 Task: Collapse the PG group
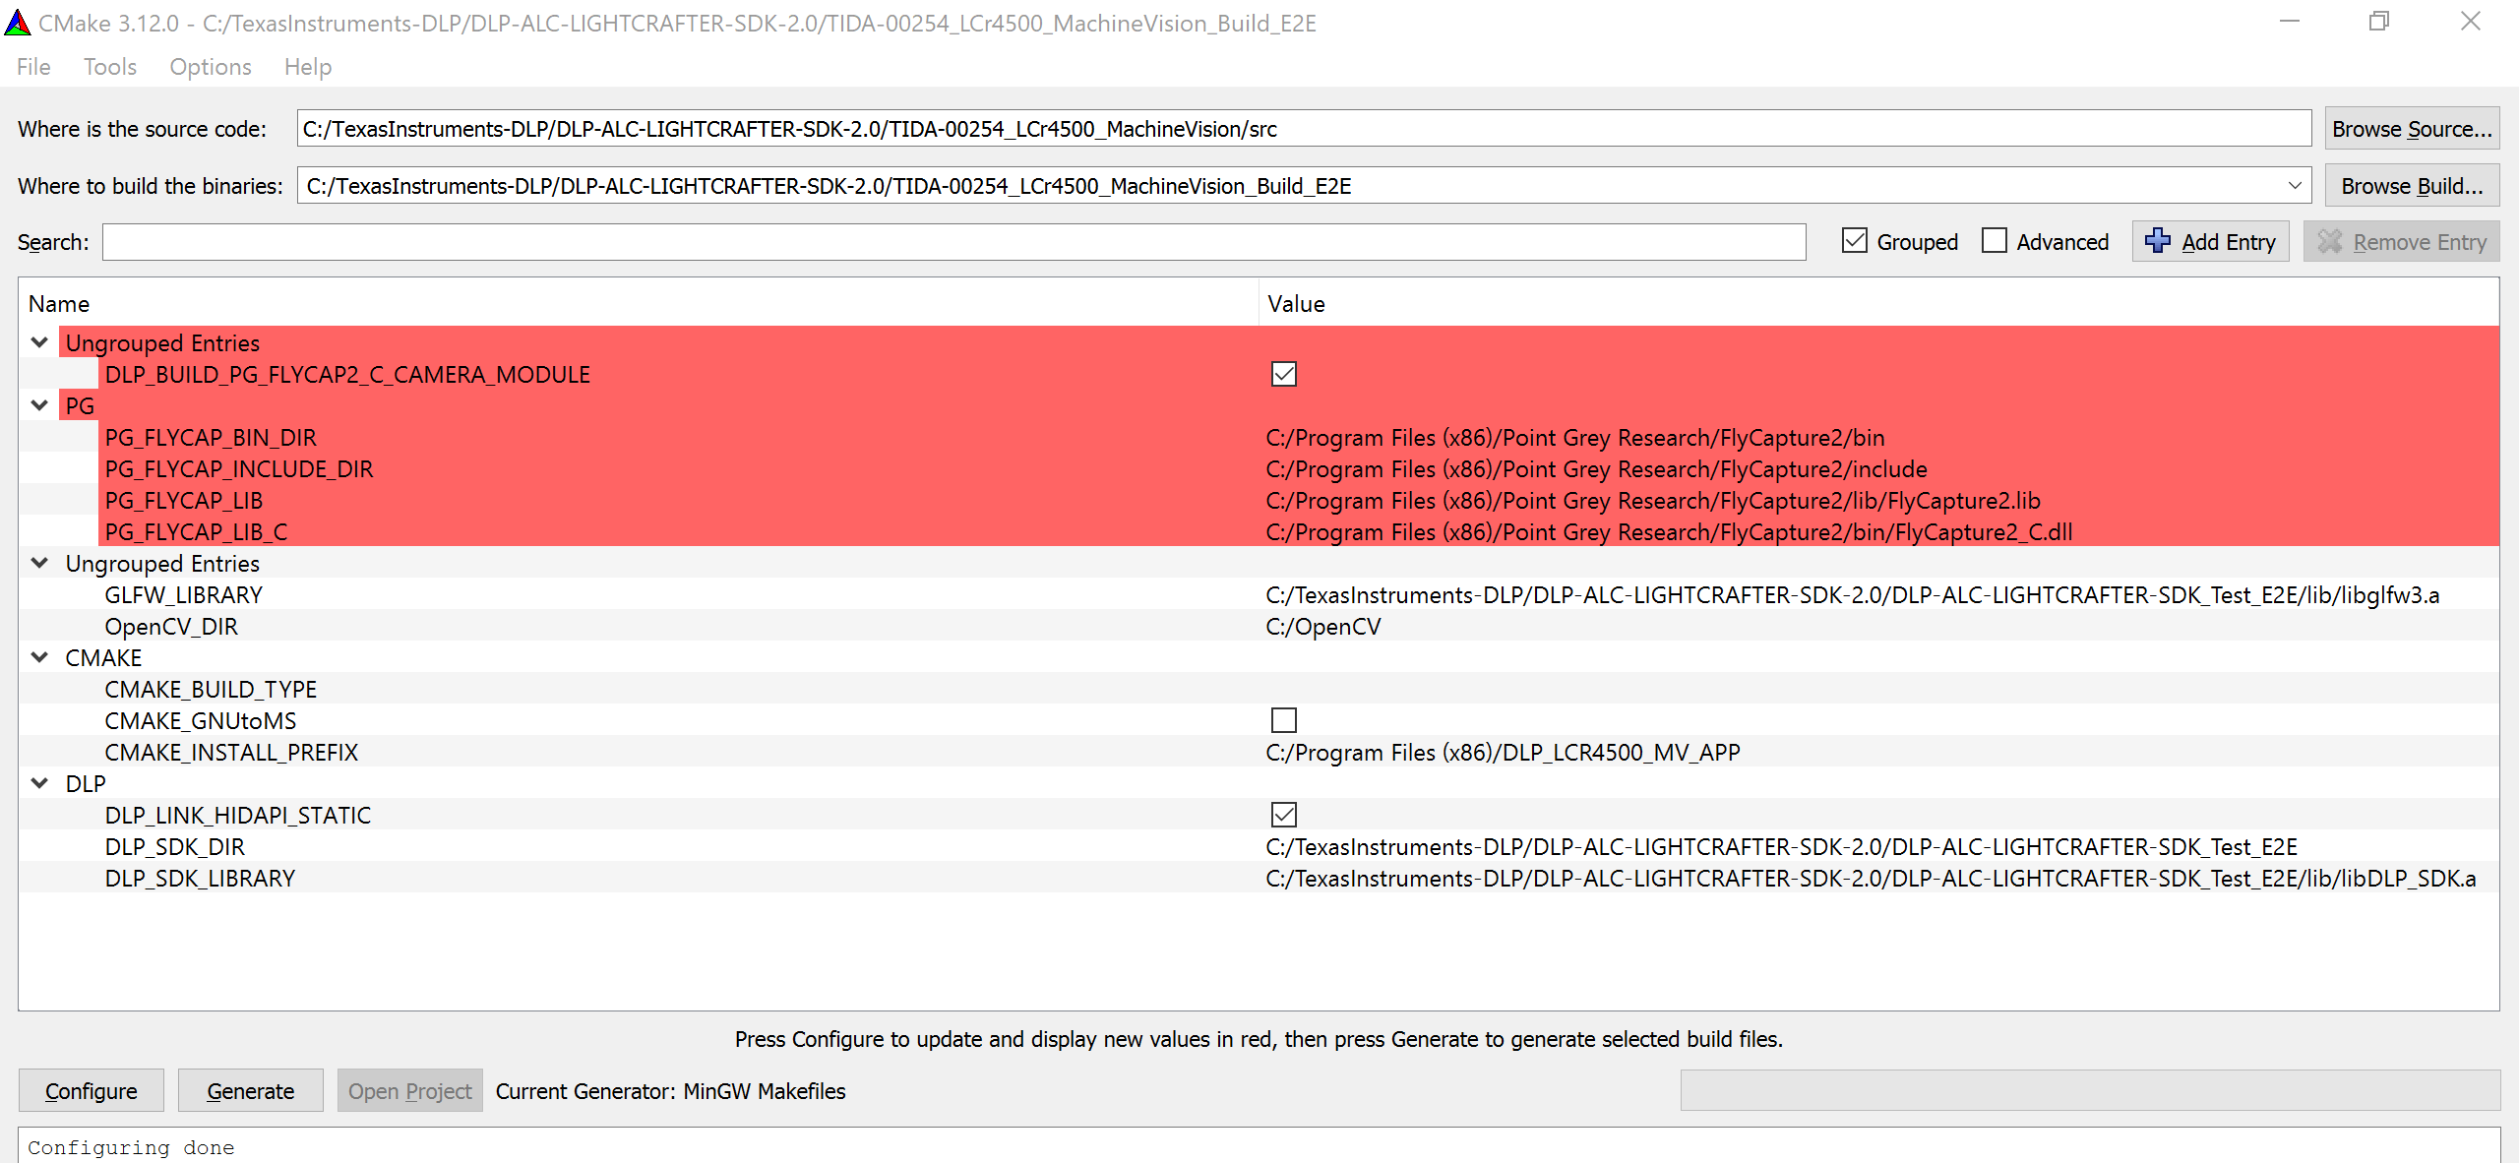pyautogui.click(x=39, y=405)
